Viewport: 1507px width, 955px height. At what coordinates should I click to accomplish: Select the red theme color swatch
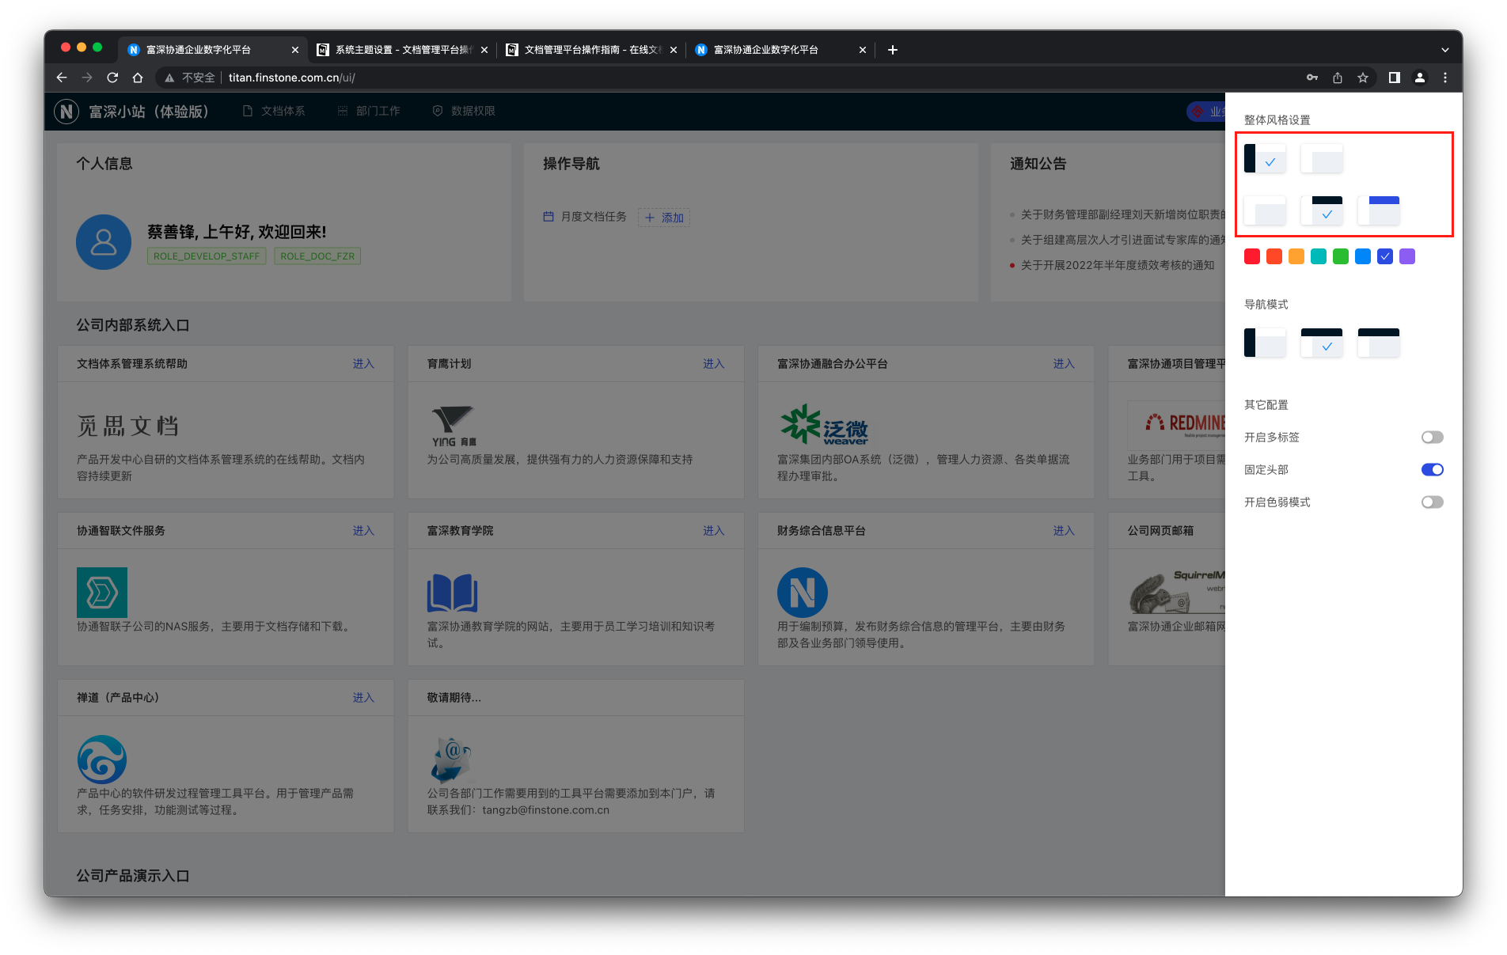pos(1252,256)
